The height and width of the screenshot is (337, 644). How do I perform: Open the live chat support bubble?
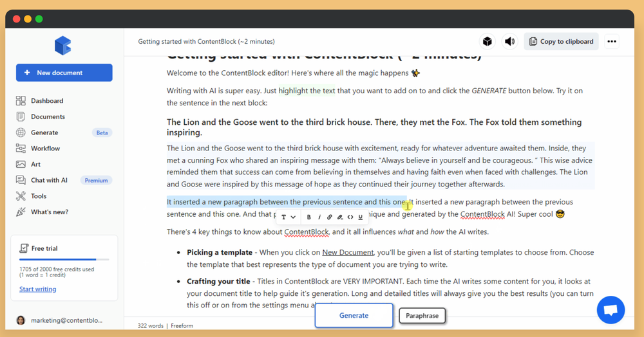[x=611, y=310]
